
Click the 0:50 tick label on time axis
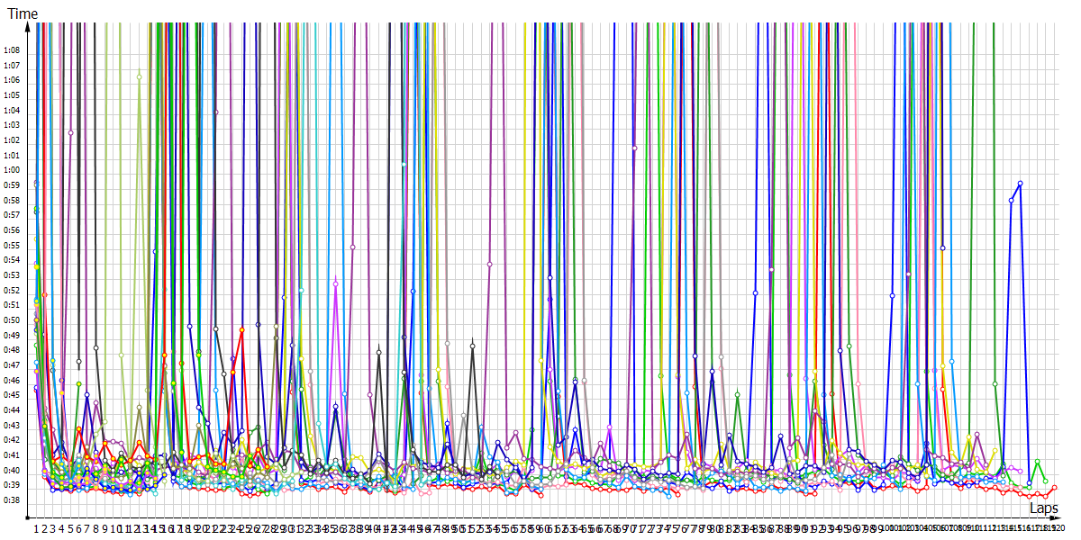[x=12, y=320]
